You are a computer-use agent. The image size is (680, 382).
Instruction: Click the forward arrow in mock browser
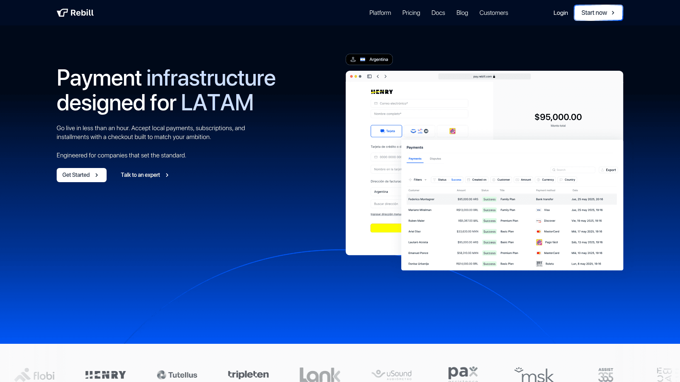coord(386,76)
